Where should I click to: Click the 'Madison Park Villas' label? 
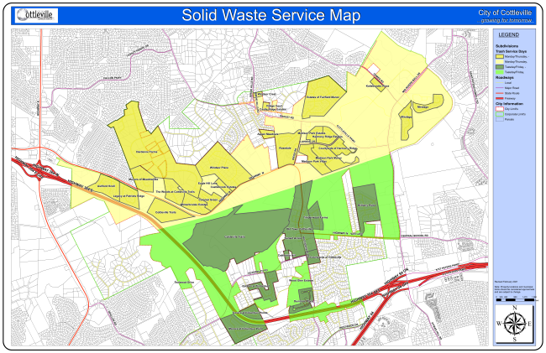point(314,162)
